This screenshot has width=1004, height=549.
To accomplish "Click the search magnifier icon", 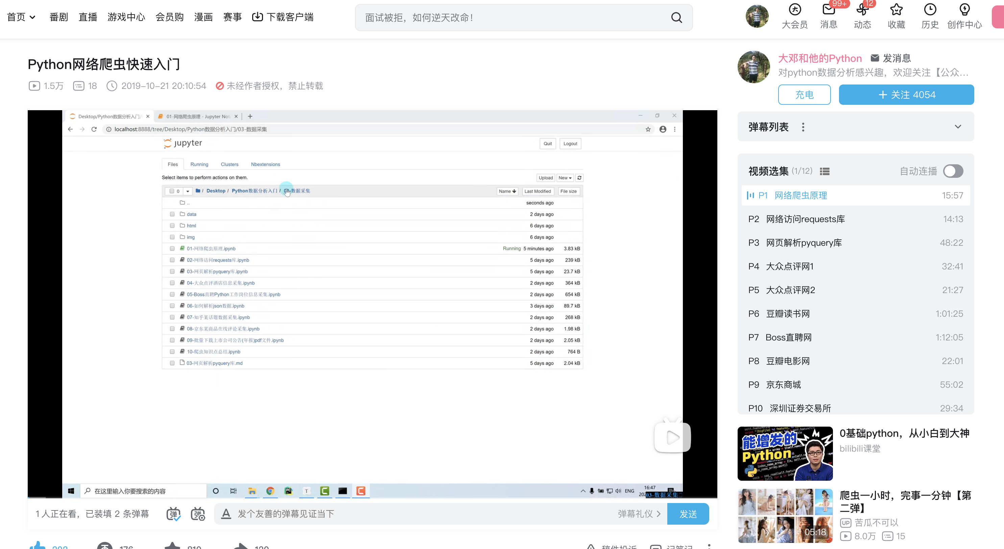I will point(677,17).
